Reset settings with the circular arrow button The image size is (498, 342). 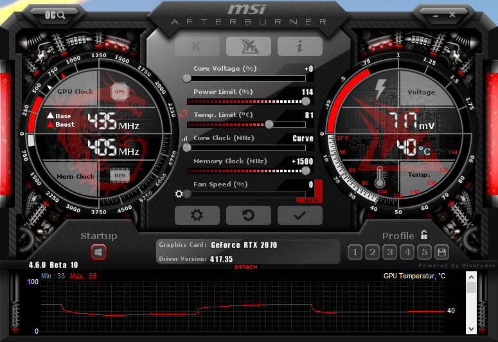pyautogui.click(x=249, y=215)
